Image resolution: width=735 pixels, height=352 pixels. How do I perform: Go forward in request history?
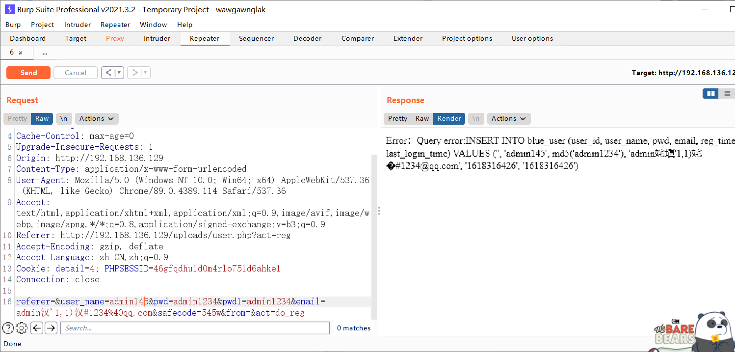click(x=134, y=73)
